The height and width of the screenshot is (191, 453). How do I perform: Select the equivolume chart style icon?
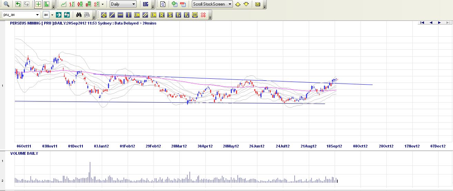tap(88, 4)
